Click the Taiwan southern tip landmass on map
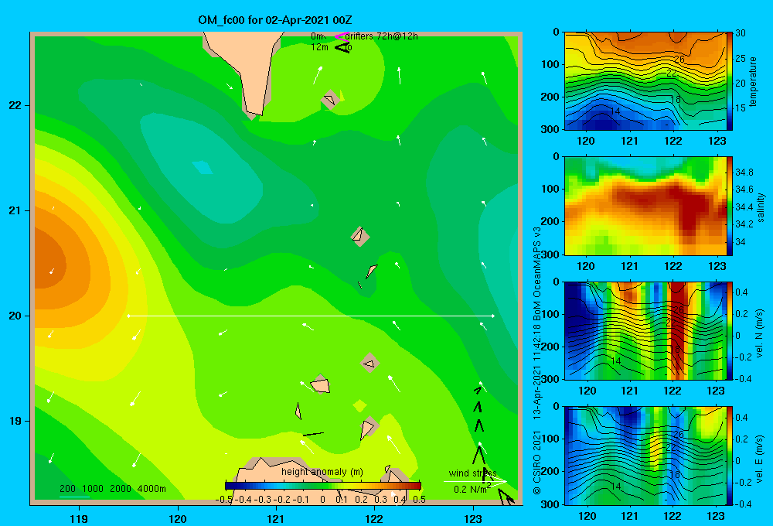Viewport: 773px width, 526px height. tap(245, 74)
